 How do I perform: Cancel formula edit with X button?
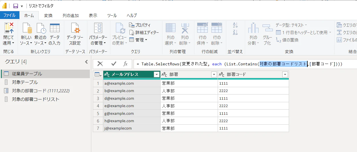[100, 64]
